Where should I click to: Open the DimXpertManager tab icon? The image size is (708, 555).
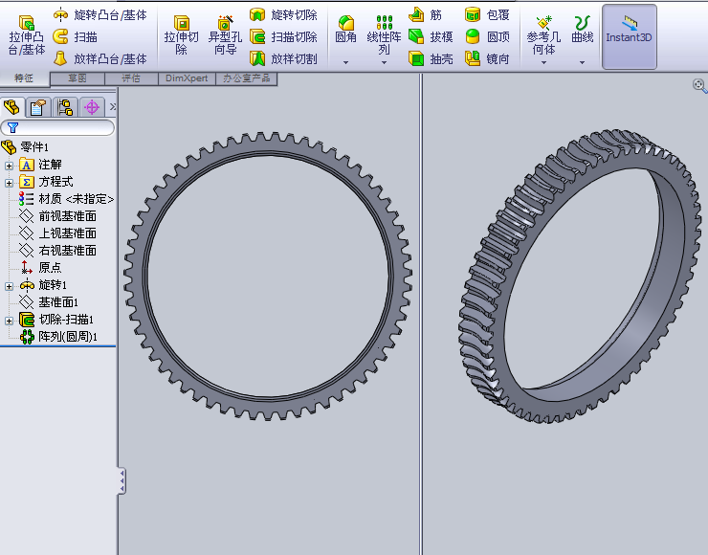point(92,107)
